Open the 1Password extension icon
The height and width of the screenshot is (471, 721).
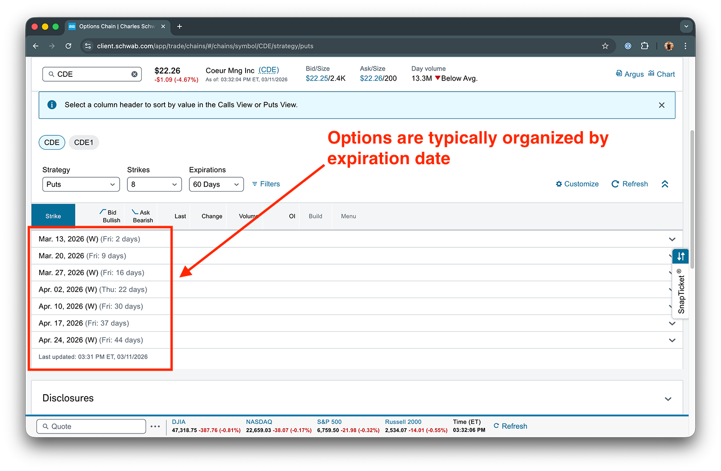point(628,46)
